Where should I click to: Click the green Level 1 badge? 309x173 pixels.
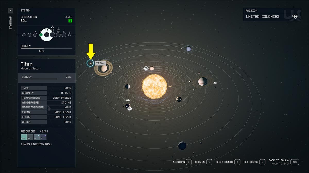coord(70,21)
